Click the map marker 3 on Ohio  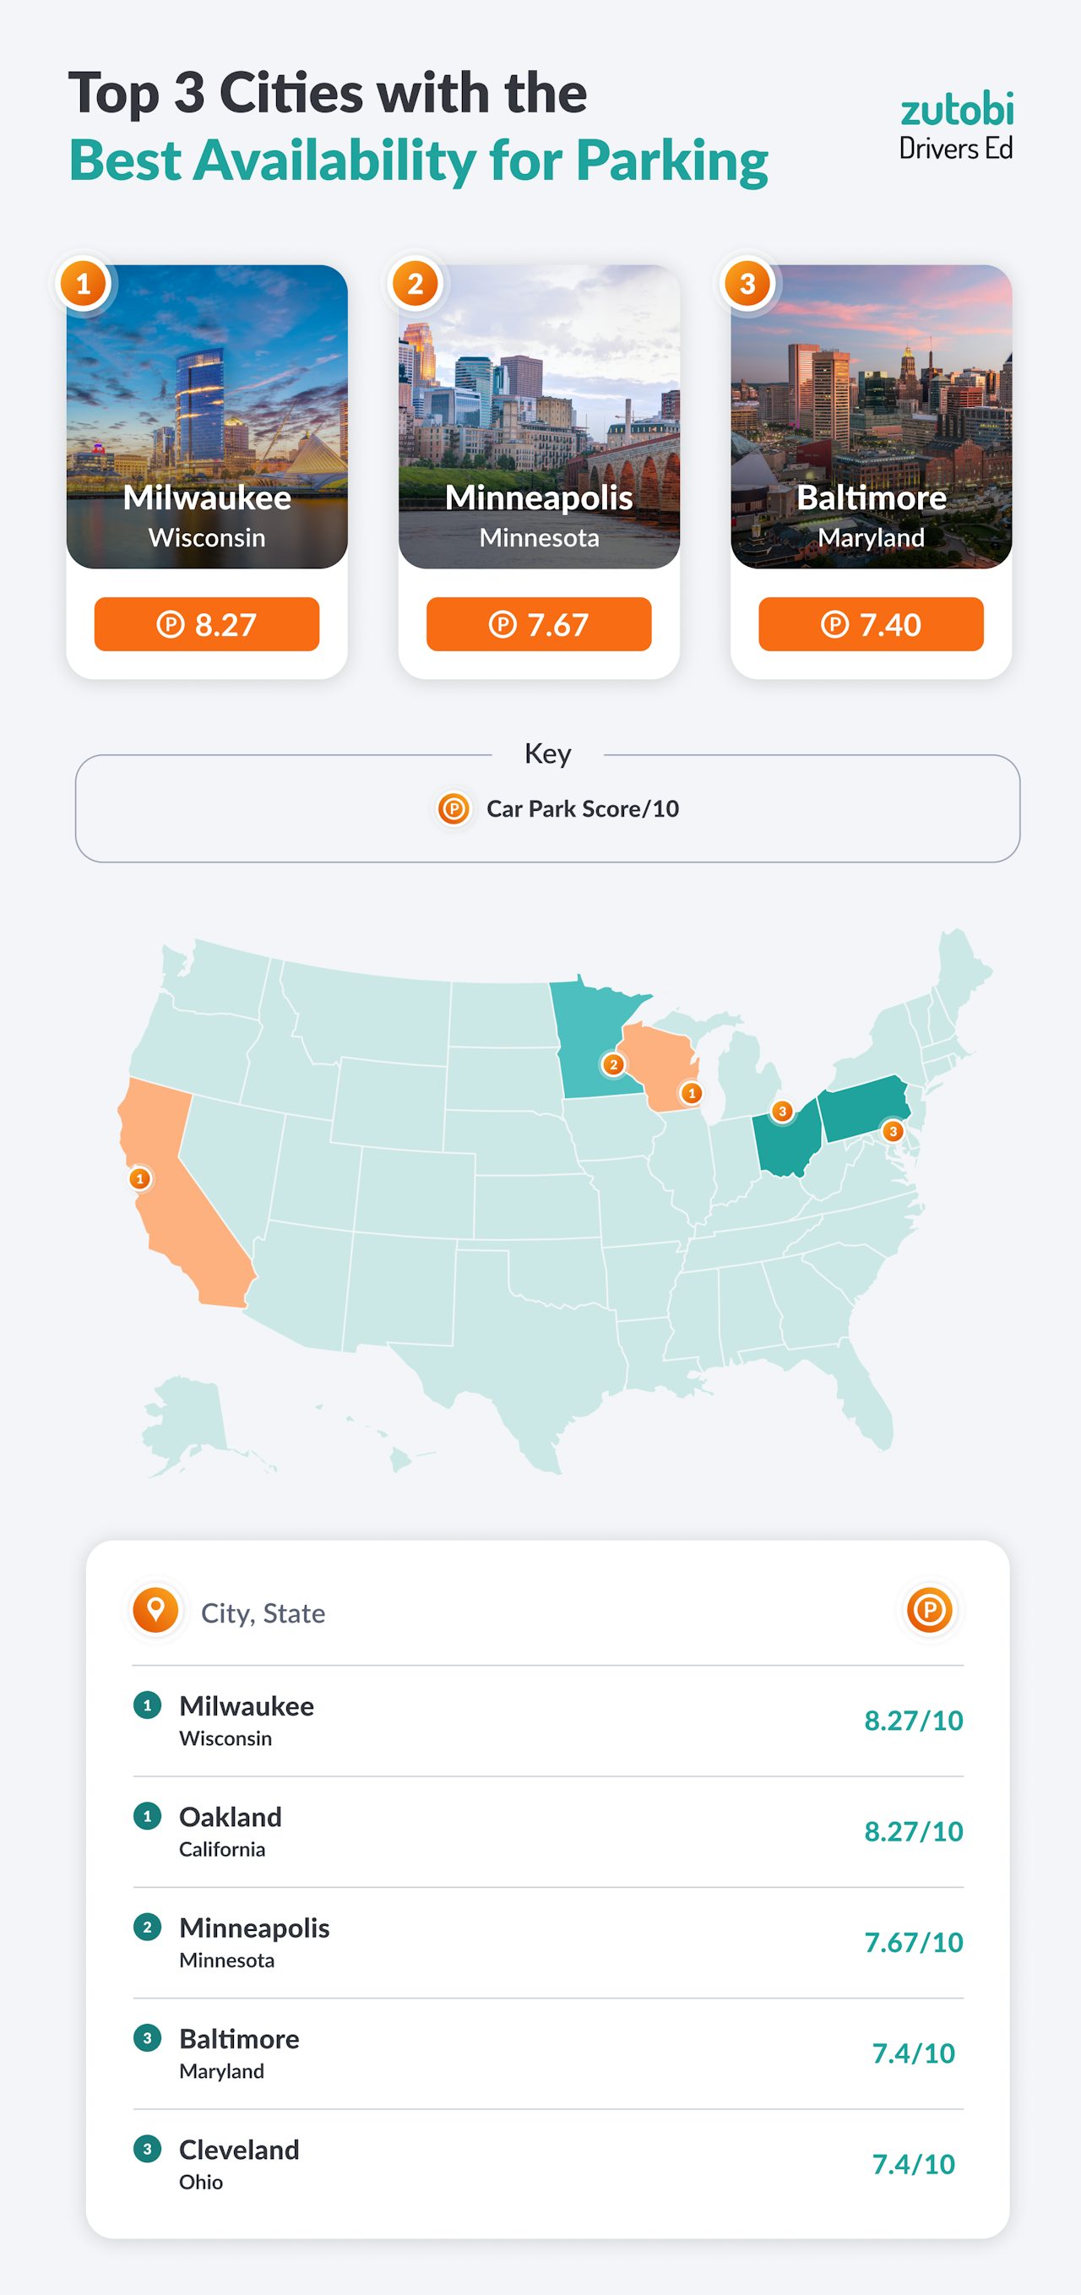[x=782, y=1111]
